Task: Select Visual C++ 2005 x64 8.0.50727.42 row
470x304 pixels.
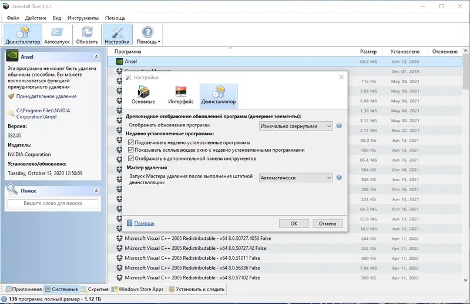Action: 284,249
